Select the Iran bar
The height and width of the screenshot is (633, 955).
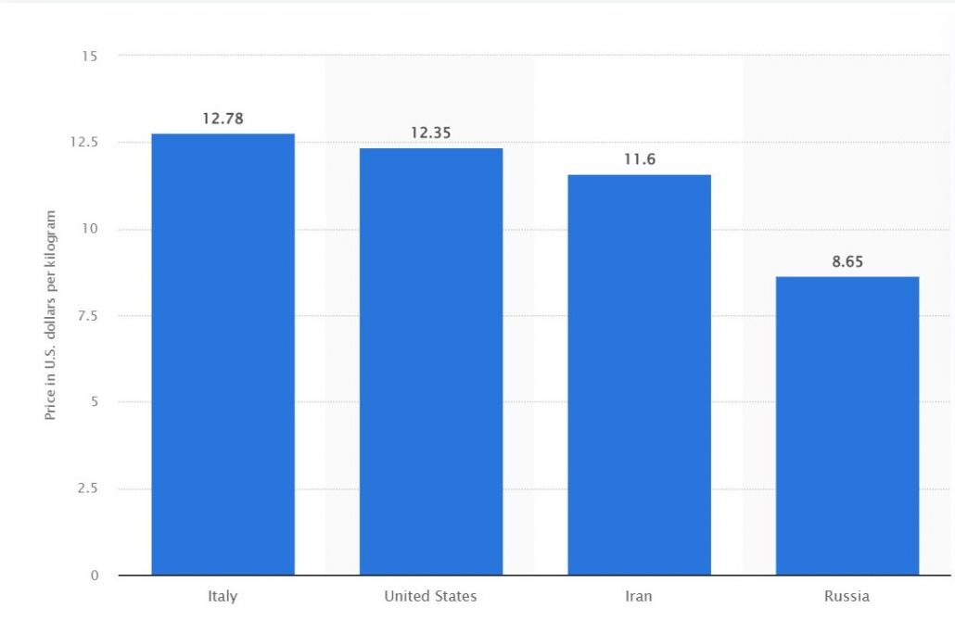click(x=639, y=374)
